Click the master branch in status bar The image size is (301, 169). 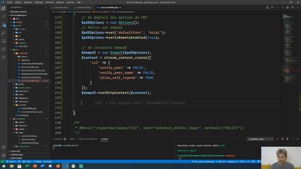11,161
